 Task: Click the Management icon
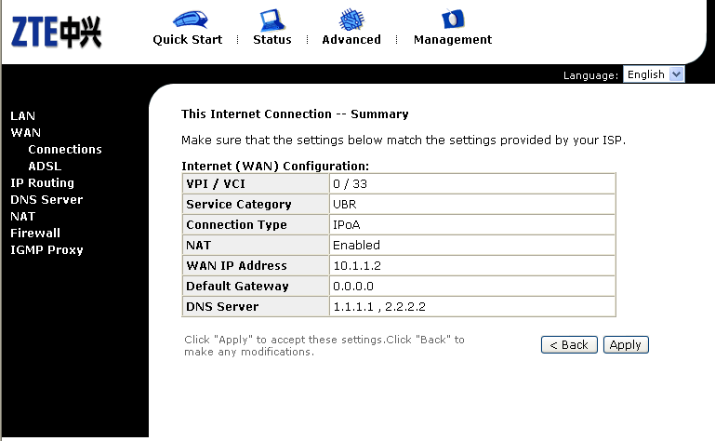tap(453, 20)
